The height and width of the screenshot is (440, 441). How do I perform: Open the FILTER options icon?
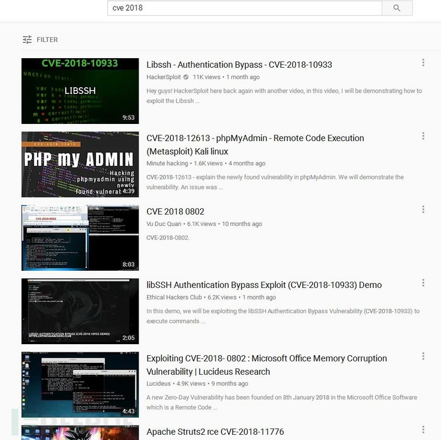pyautogui.click(x=27, y=40)
